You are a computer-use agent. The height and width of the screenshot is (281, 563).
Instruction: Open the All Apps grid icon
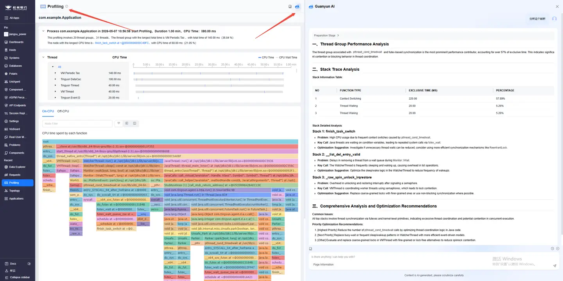coord(6,18)
